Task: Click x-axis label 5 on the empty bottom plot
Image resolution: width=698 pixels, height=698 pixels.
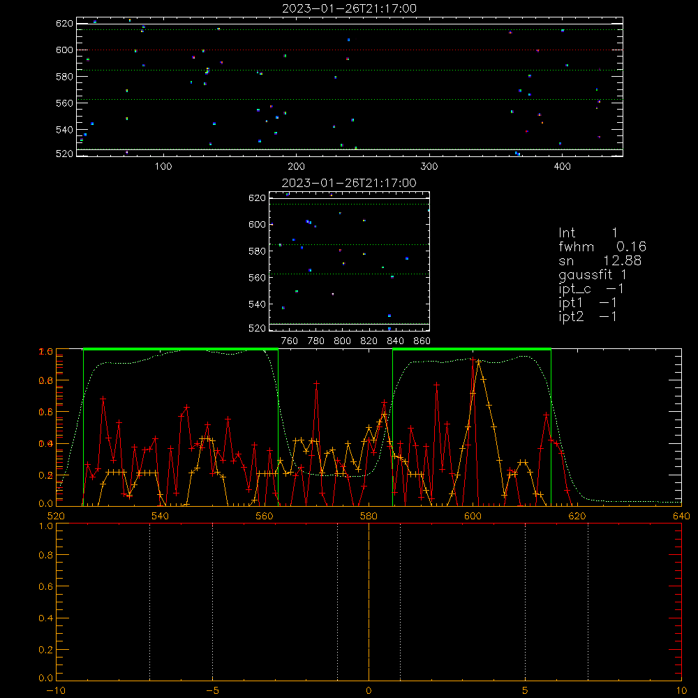Action: pyautogui.click(x=526, y=690)
